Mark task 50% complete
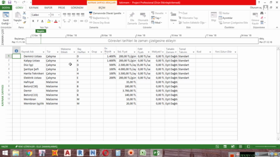The width and height of the screenshot is (280, 157). tap(73, 14)
